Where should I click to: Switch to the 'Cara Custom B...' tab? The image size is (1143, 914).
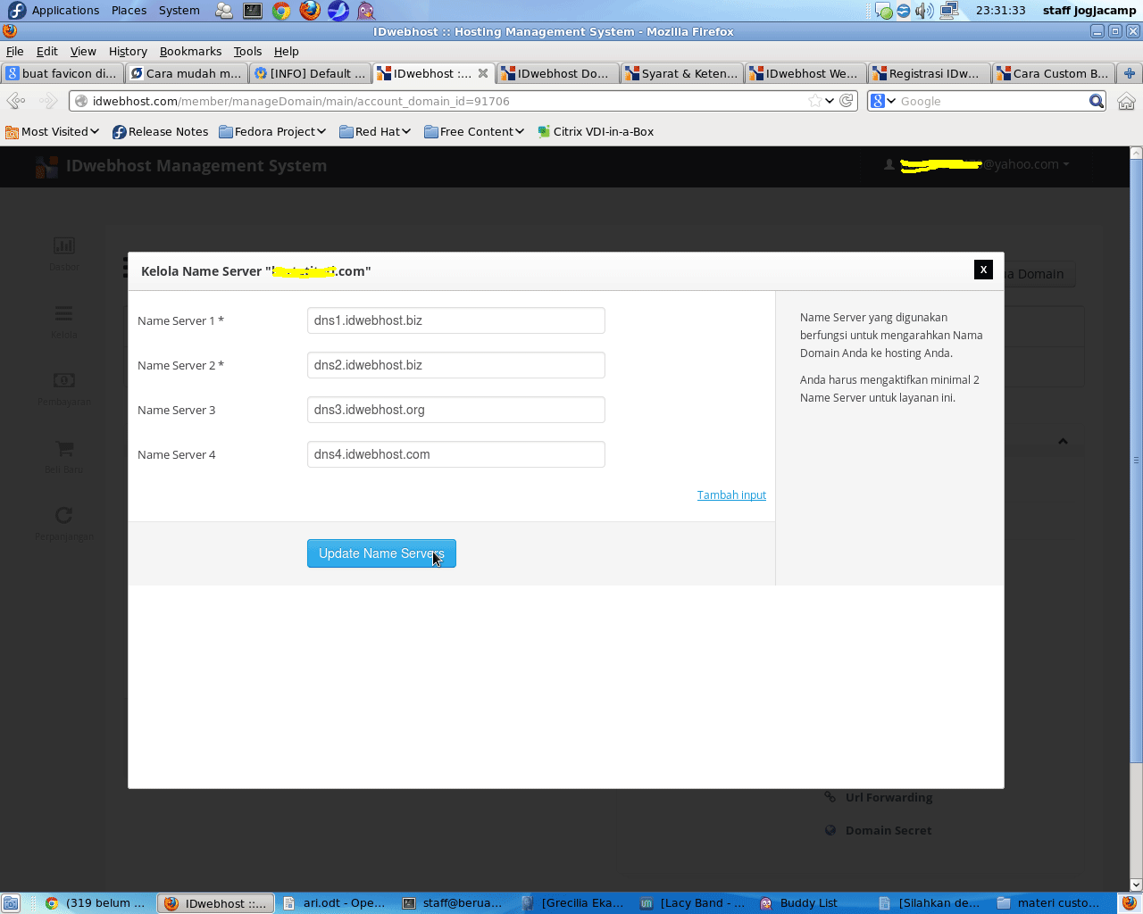point(1054,73)
